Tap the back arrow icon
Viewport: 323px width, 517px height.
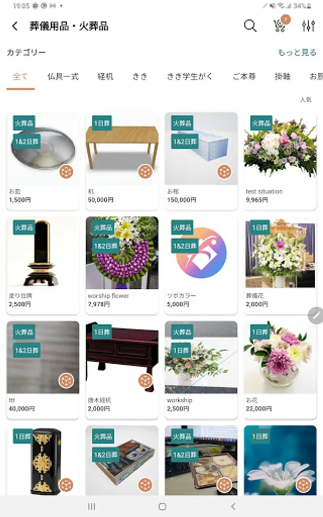click(x=15, y=26)
